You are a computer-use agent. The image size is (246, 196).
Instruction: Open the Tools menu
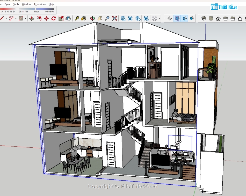pyautogui.click(x=16, y=4)
